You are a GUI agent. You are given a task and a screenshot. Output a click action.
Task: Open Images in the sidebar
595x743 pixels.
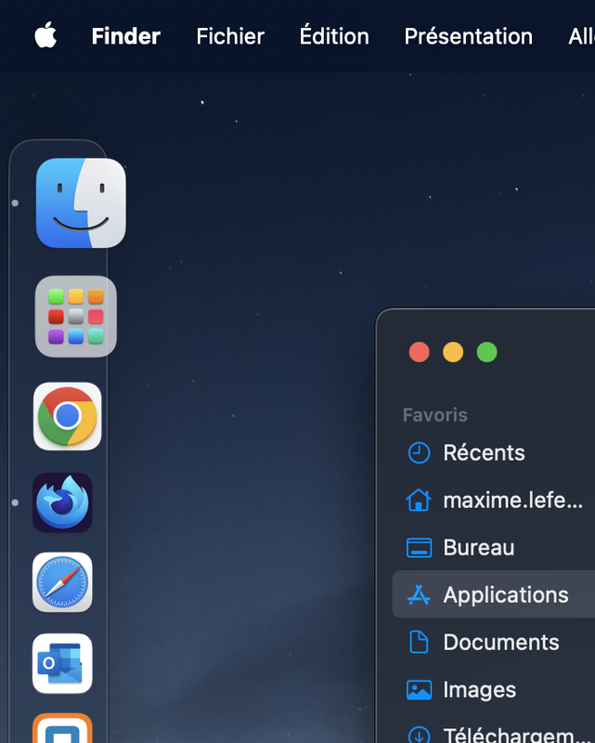tap(494, 689)
